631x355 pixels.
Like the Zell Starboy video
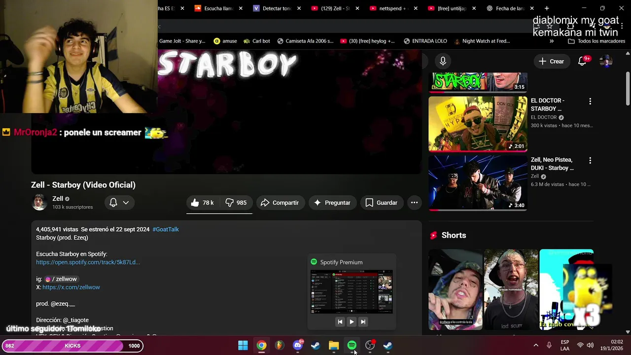pos(202,203)
